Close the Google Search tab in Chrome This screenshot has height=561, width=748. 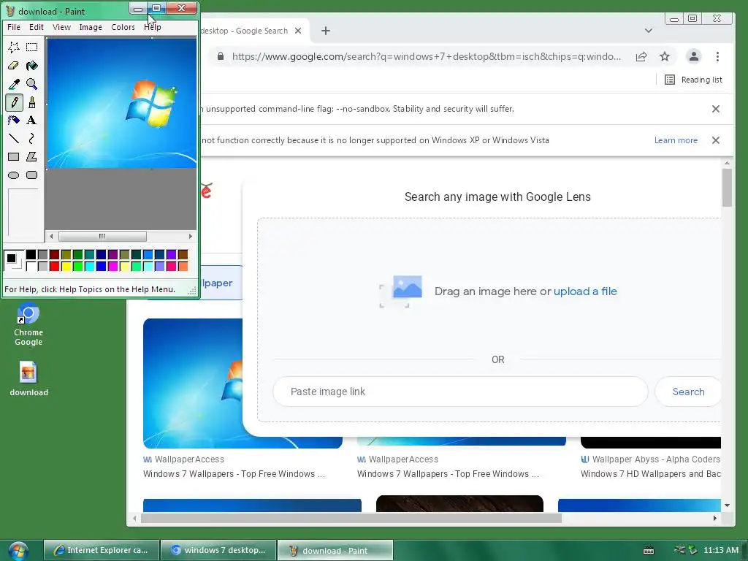click(298, 31)
